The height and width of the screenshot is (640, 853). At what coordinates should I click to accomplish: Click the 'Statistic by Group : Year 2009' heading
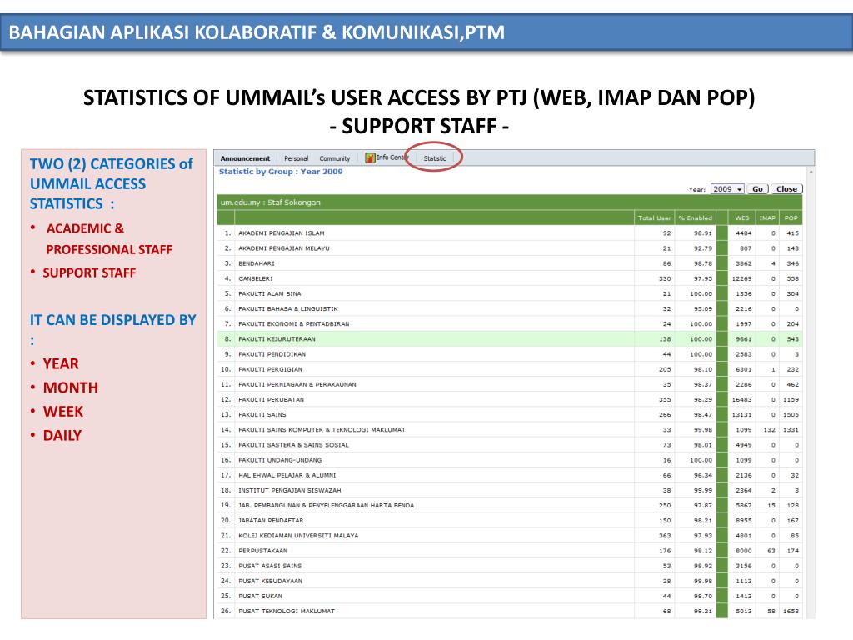coord(281,172)
